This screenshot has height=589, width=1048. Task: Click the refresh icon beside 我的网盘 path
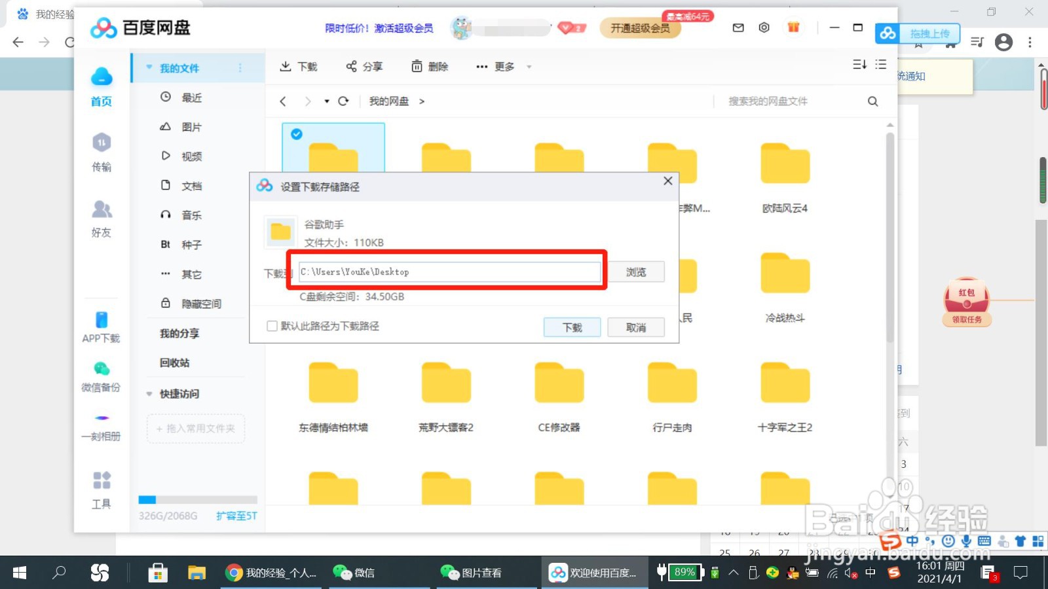click(x=343, y=101)
